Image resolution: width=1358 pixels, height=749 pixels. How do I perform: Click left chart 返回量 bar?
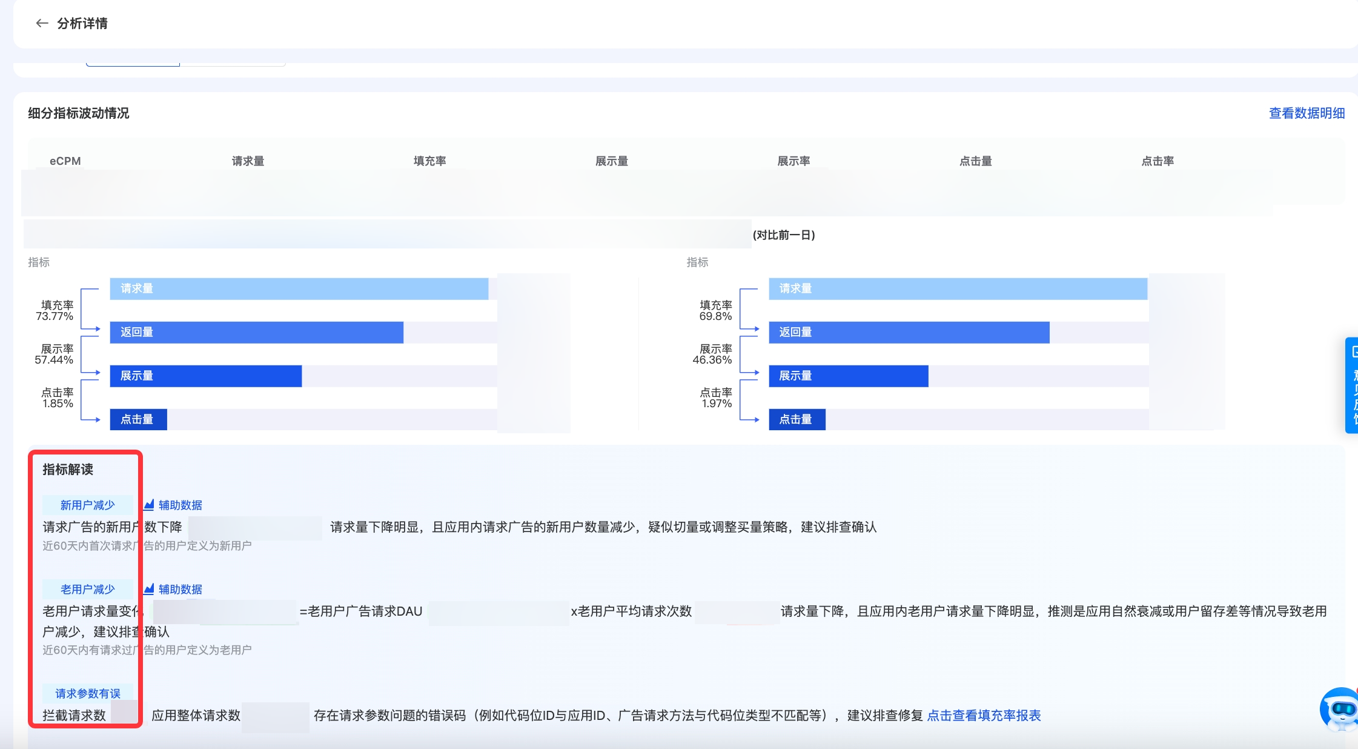coord(256,333)
